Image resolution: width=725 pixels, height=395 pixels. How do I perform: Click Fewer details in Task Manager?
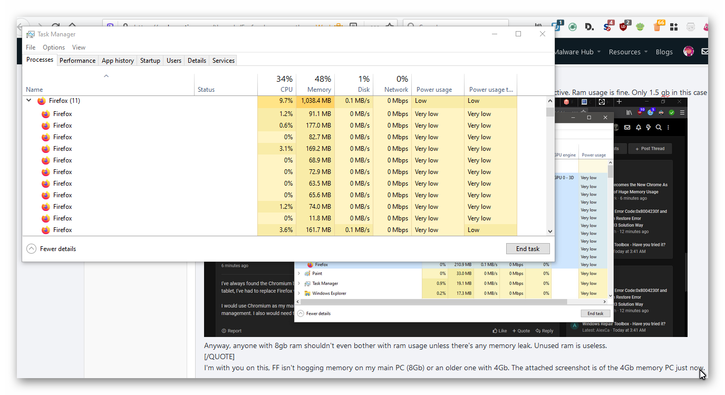pyautogui.click(x=51, y=249)
